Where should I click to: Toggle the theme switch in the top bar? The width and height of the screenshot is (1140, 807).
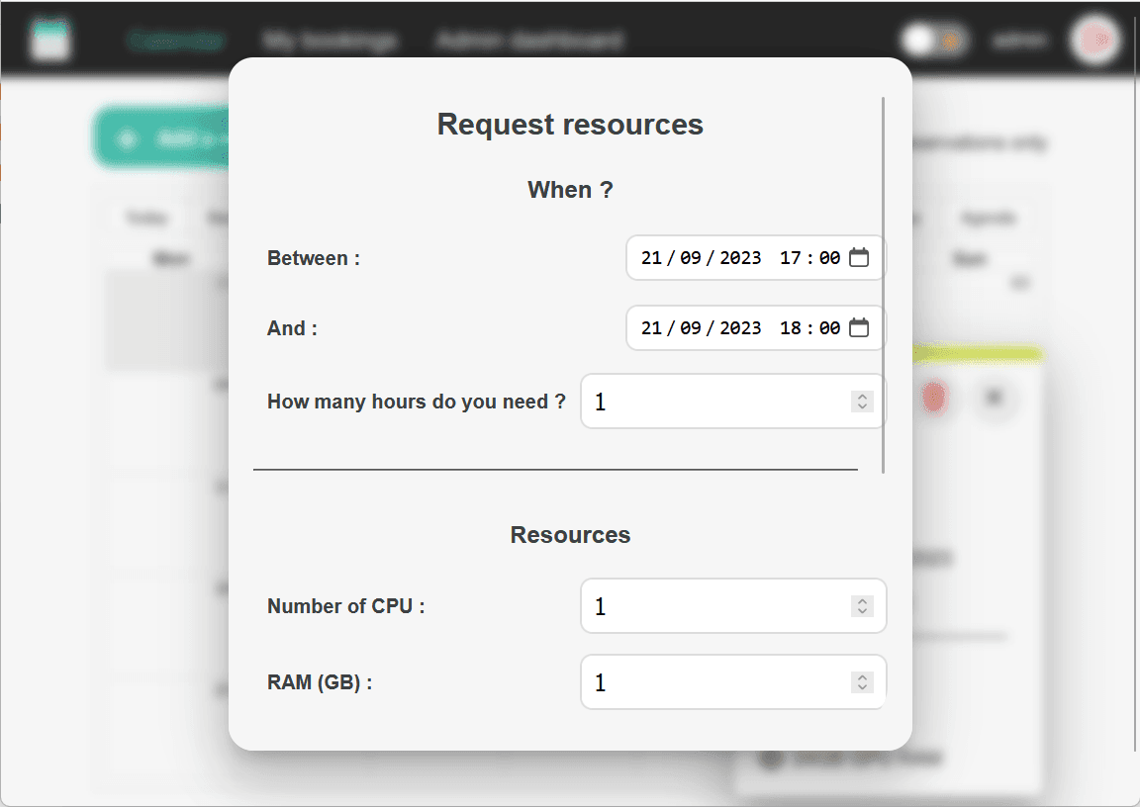934,41
